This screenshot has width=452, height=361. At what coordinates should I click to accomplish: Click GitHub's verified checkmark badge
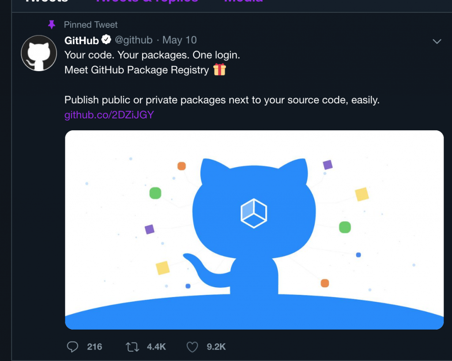(106, 40)
